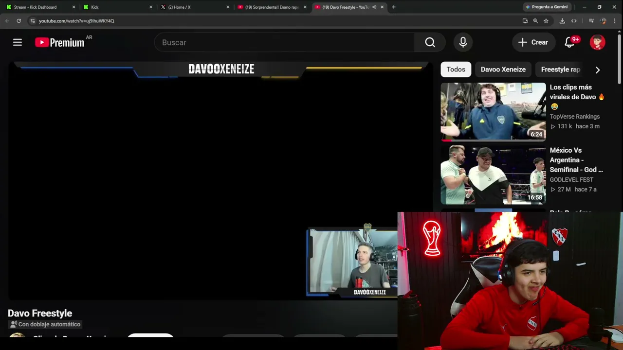Close the Sorprendente!! Enano tab
623x350 pixels.
[x=305, y=7]
